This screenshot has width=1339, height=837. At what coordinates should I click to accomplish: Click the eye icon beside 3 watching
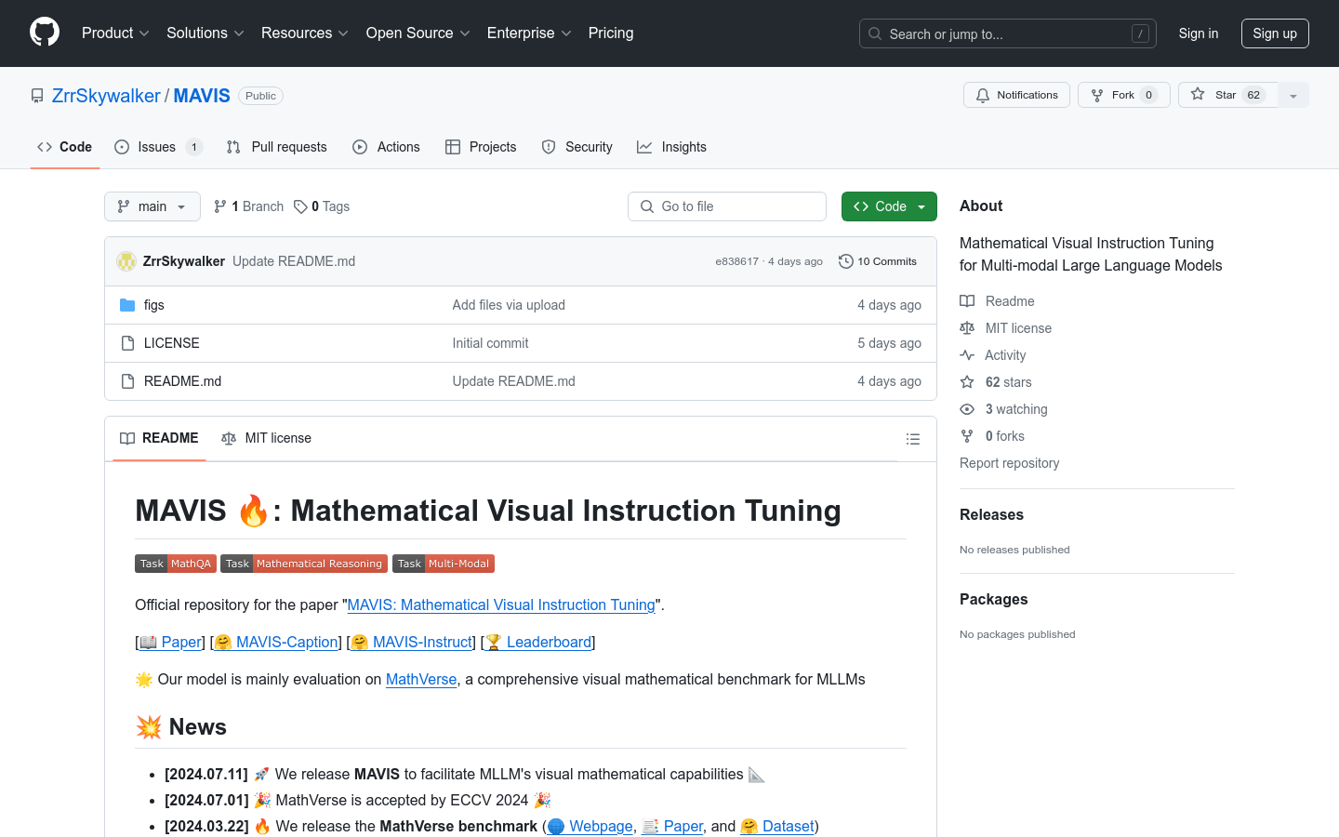(x=967, y=409)
